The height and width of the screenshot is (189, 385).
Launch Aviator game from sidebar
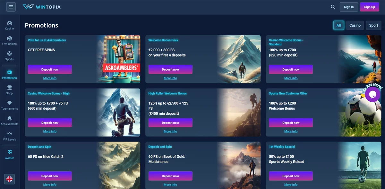coord(10,154)
